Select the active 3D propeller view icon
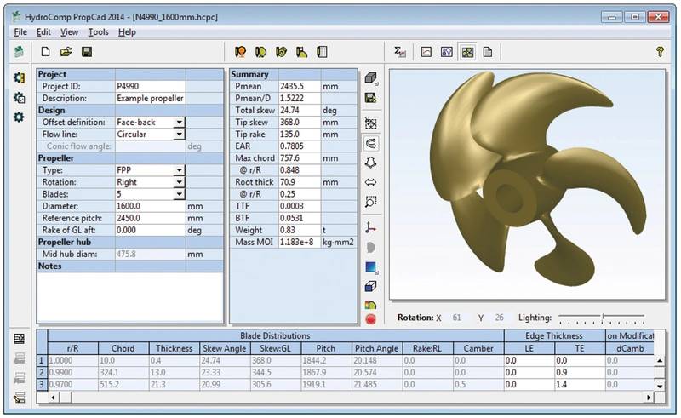Viewport: 681px width, 418px height. point(467,52)
